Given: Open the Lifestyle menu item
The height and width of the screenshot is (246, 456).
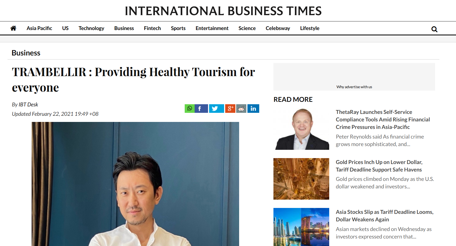Looking at the screenshot, I should coord(310,28).
